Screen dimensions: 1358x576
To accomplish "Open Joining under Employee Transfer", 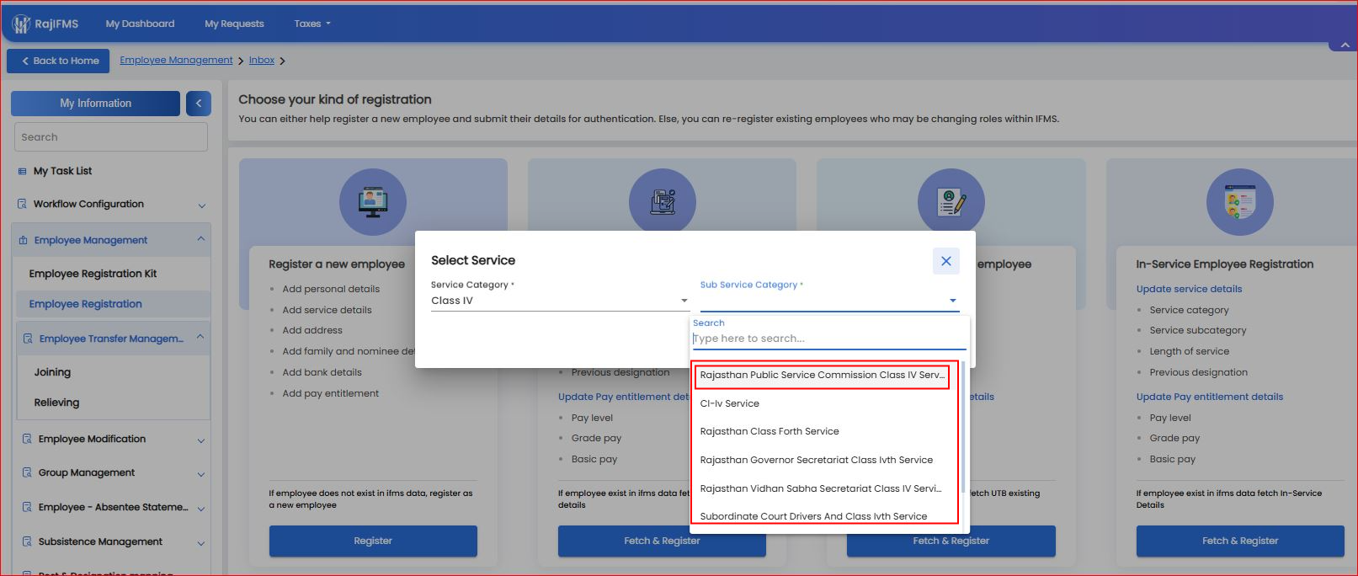I will pos(52,372).
